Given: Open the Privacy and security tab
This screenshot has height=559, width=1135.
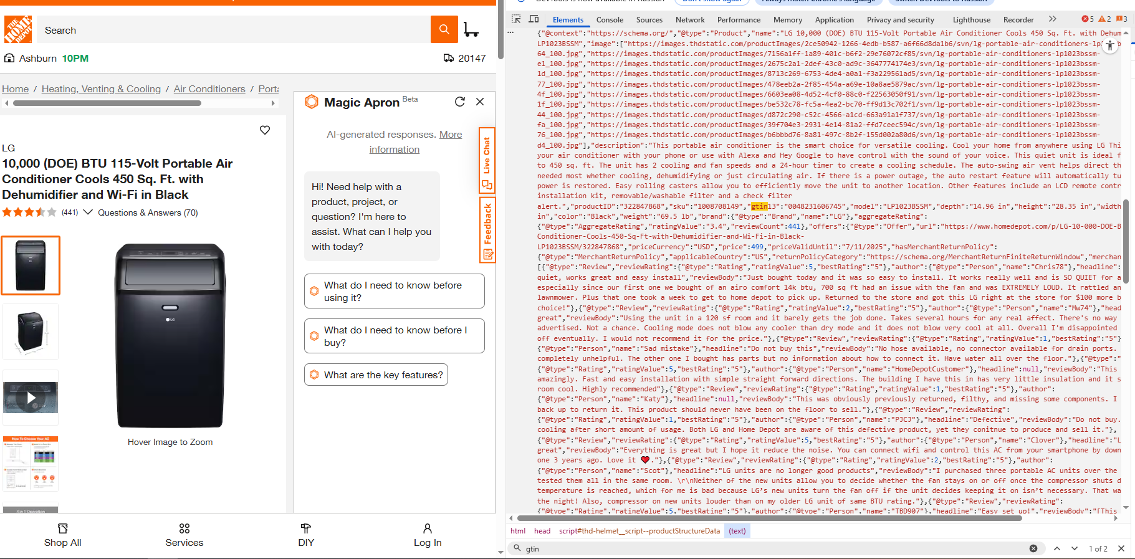Looking at the screenshot, I should click(900, 20).
